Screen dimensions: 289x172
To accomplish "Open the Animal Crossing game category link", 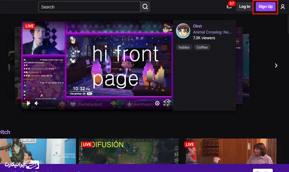I will (212, 32).
